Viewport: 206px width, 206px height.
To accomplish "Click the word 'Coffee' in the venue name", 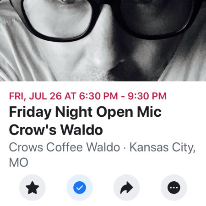I will (x=65, y=147).
